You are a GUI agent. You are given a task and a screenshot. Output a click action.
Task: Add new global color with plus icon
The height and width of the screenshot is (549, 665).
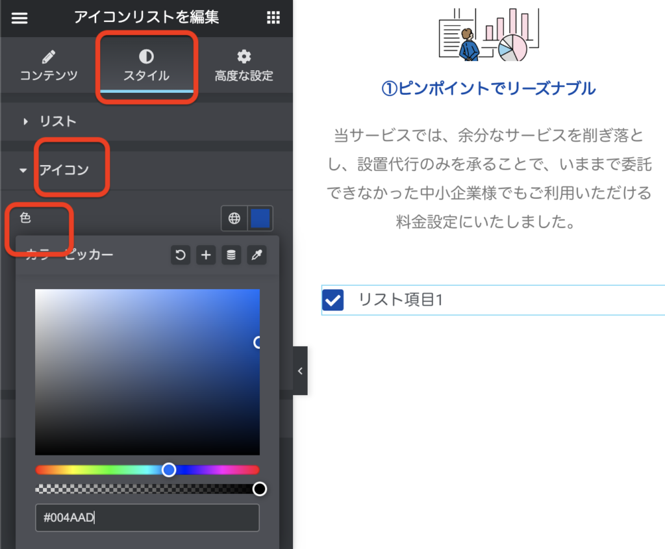coord(206,255)
